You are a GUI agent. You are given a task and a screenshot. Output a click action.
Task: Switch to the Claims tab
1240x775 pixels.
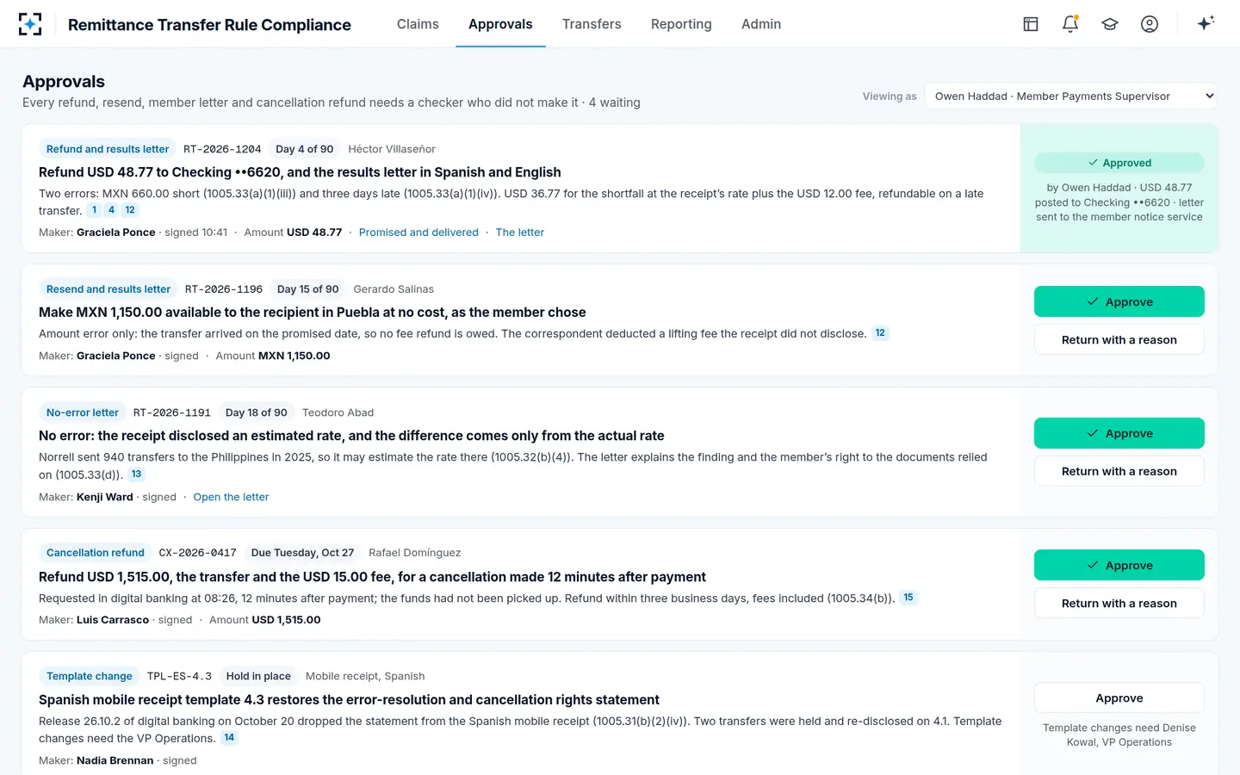(418, 24)
